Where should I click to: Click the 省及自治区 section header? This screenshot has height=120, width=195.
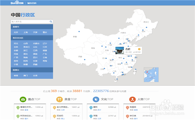(32, 38)
